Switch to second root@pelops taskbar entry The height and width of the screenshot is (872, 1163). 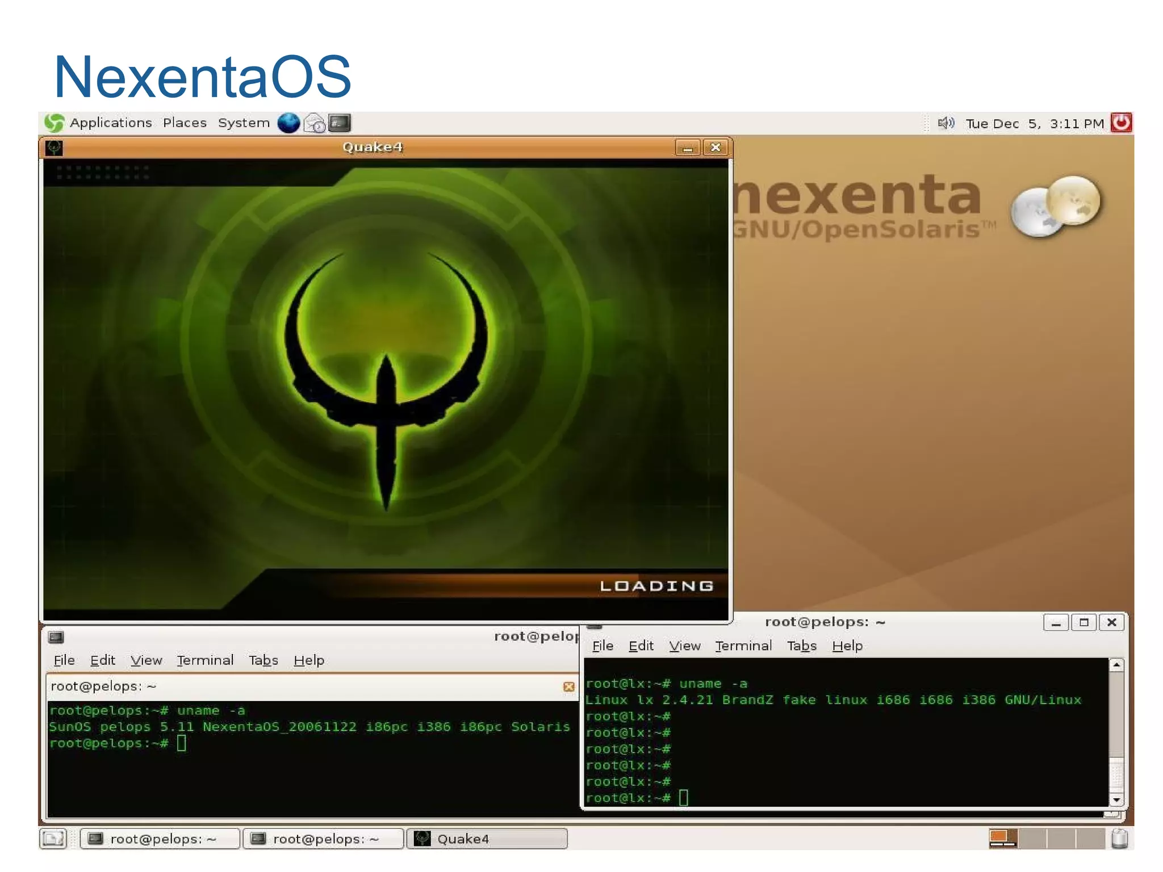pyautogui.click(x=323, y=839)
